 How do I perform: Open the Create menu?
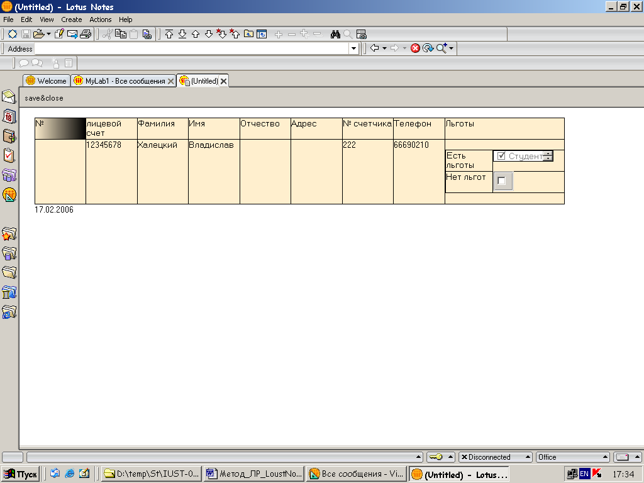[x=71, y=19]
